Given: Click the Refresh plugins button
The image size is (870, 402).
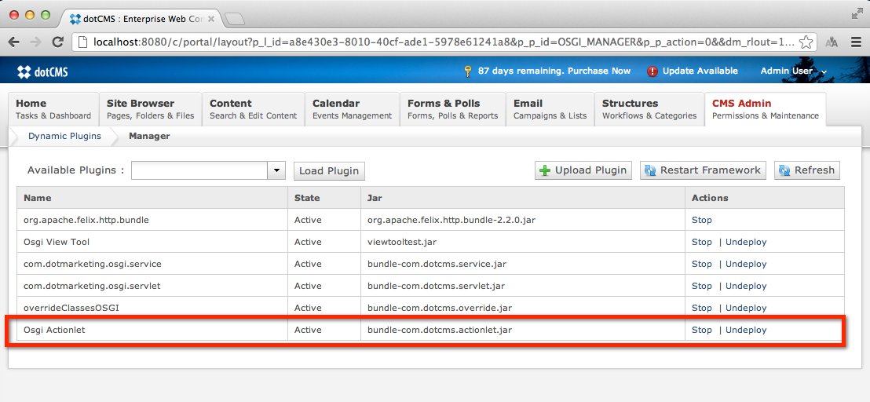Looking at the screenshot, I should pyautogui.click(x=806, y=170).
